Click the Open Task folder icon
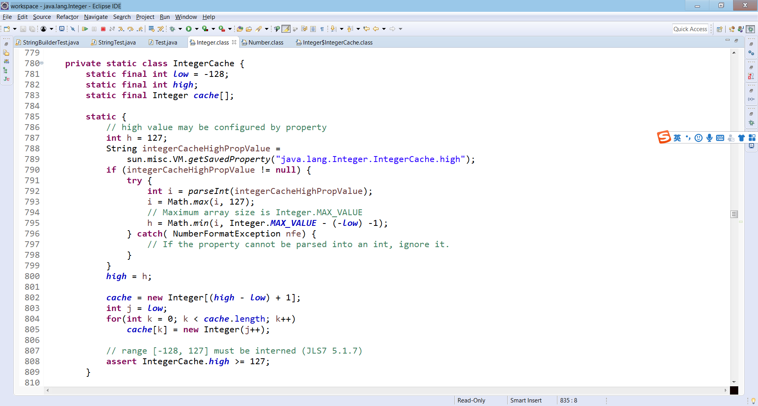Viewport: 758px width, 406px height. pyautogui.click(x=249, y=29)
